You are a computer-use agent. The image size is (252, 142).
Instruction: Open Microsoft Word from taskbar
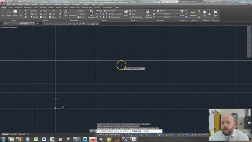[44, 139]
